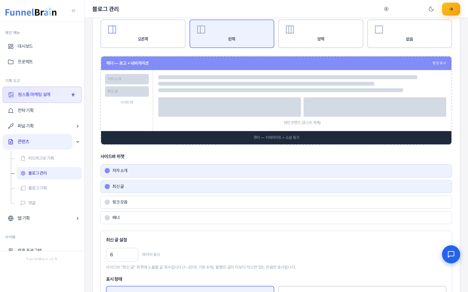Click the 저자 소개 block in layout preview
This screenshot has height=292, width=468.
click(x=127, y=79)
